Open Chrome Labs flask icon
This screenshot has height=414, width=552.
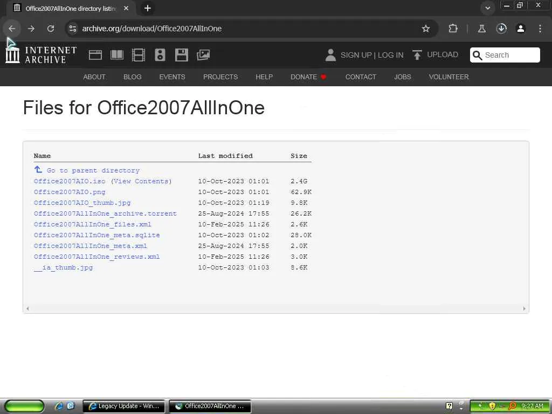click(x=481, y=29)
